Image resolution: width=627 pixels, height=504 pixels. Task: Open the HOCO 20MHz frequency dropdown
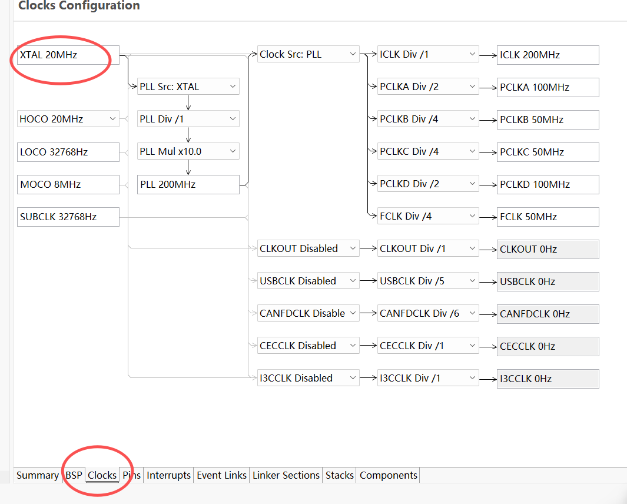click(68, 119)
